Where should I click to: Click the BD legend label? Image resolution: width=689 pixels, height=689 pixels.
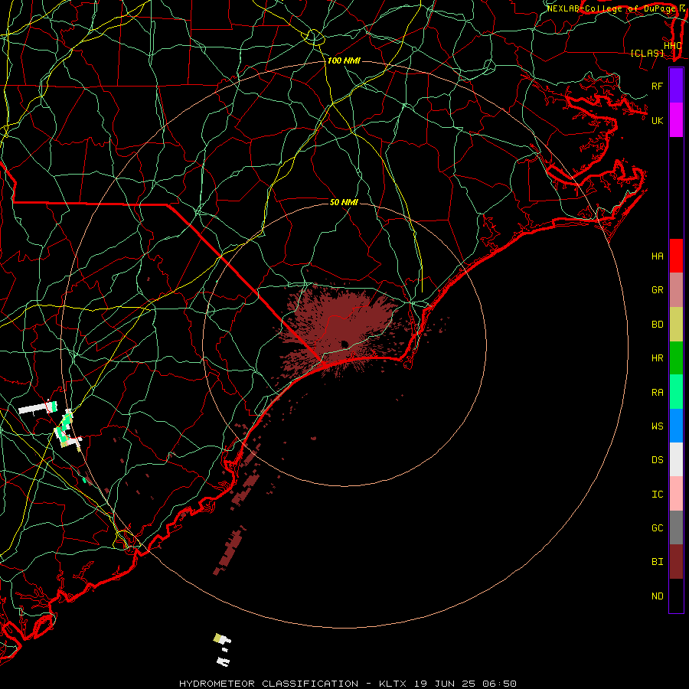tap(658, 325)
